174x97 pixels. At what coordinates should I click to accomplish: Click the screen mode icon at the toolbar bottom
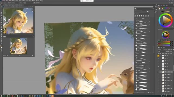coord(1,51)
